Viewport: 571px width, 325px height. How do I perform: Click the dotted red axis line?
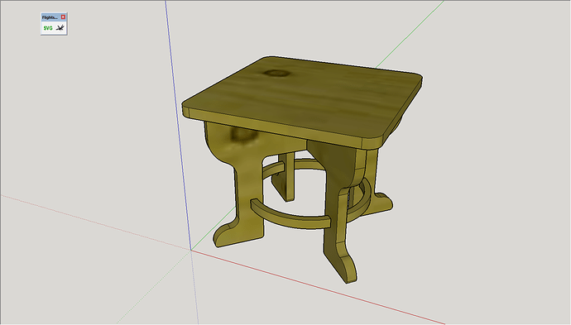[94, 222]
